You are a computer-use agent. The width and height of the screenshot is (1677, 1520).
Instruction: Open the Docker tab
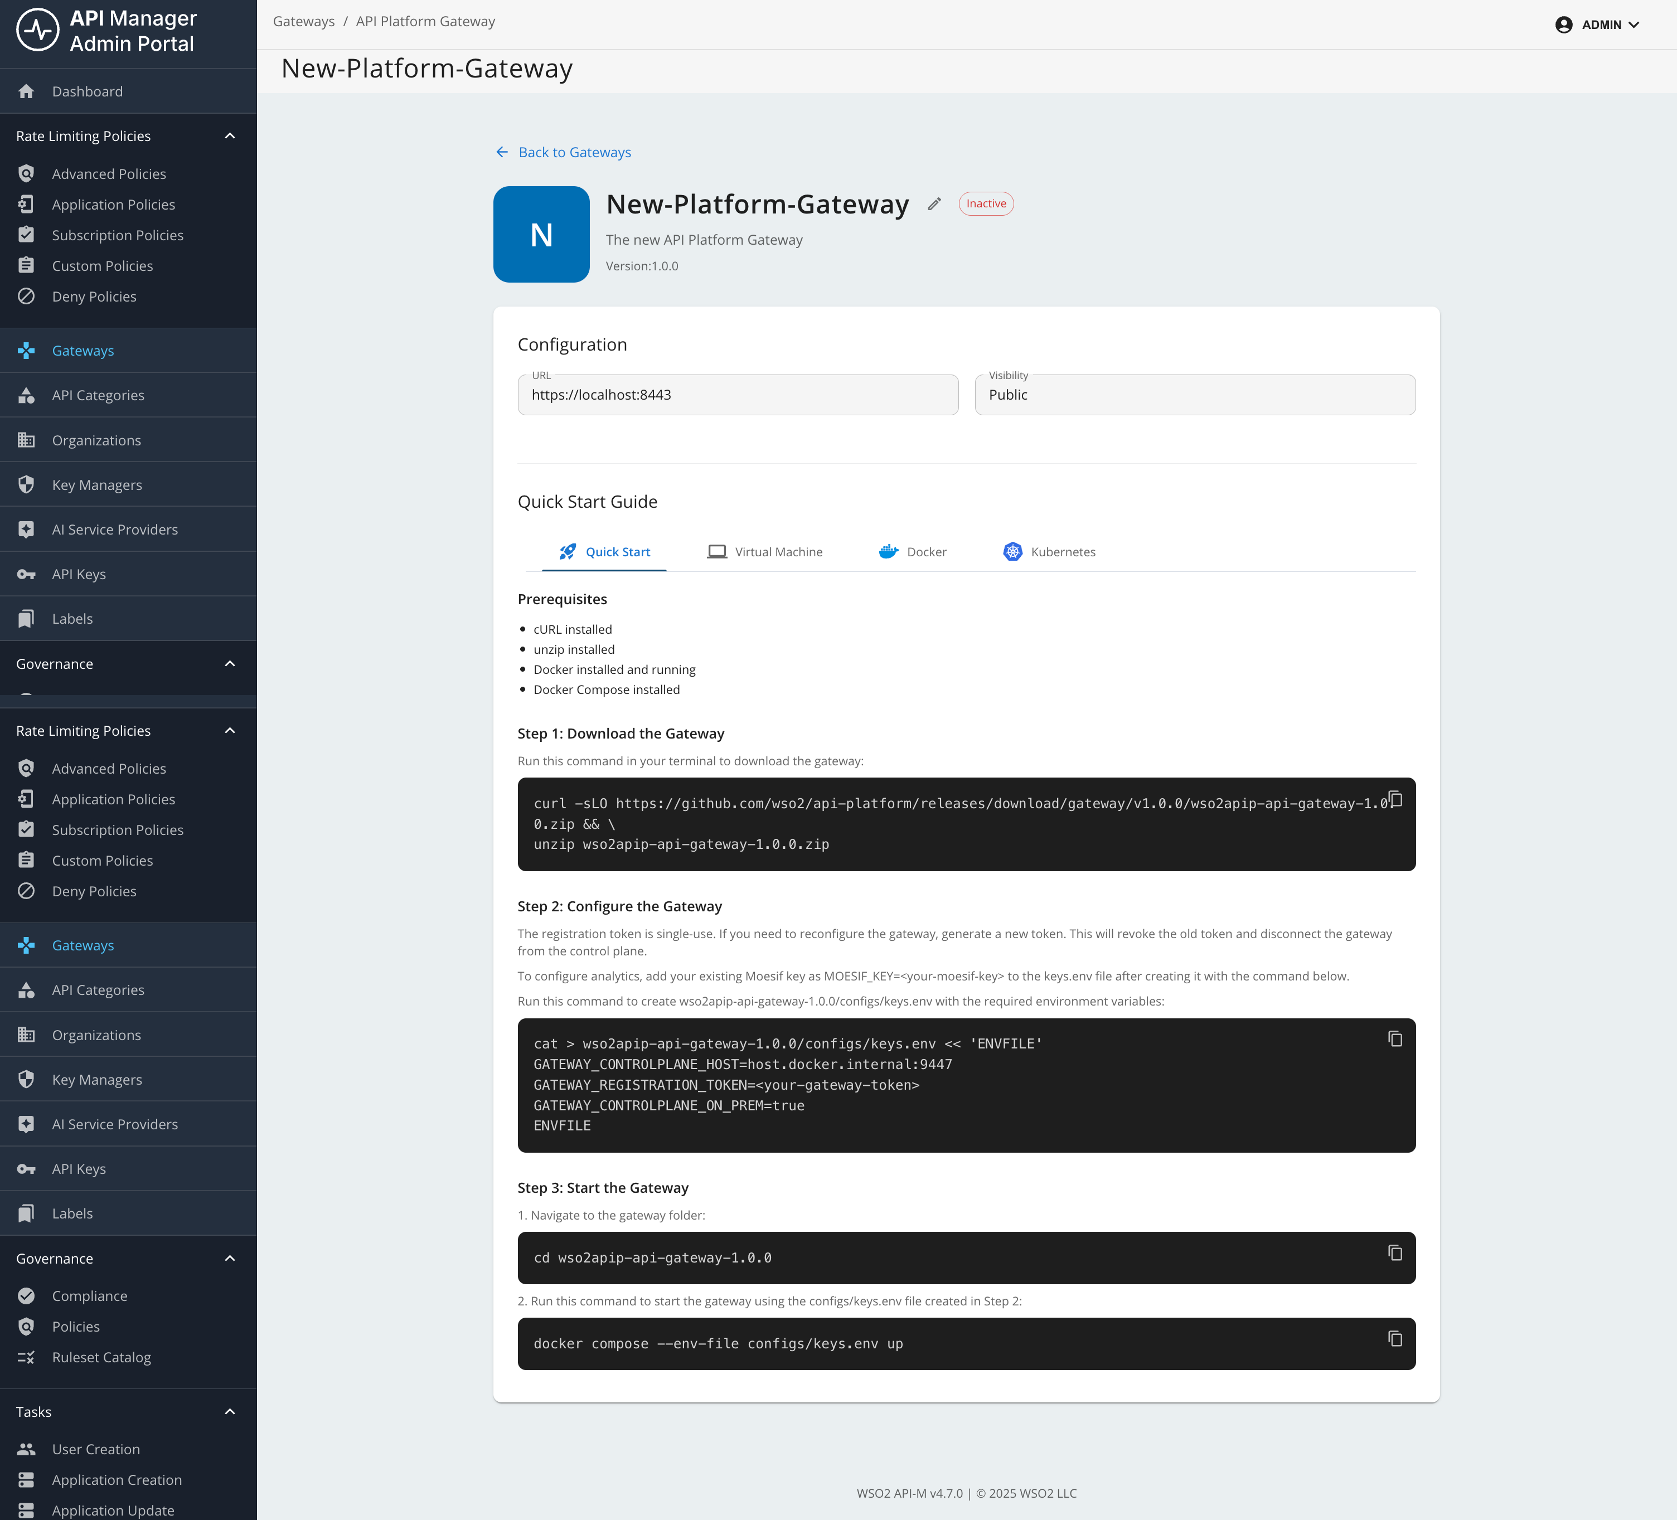click(913, 551)
